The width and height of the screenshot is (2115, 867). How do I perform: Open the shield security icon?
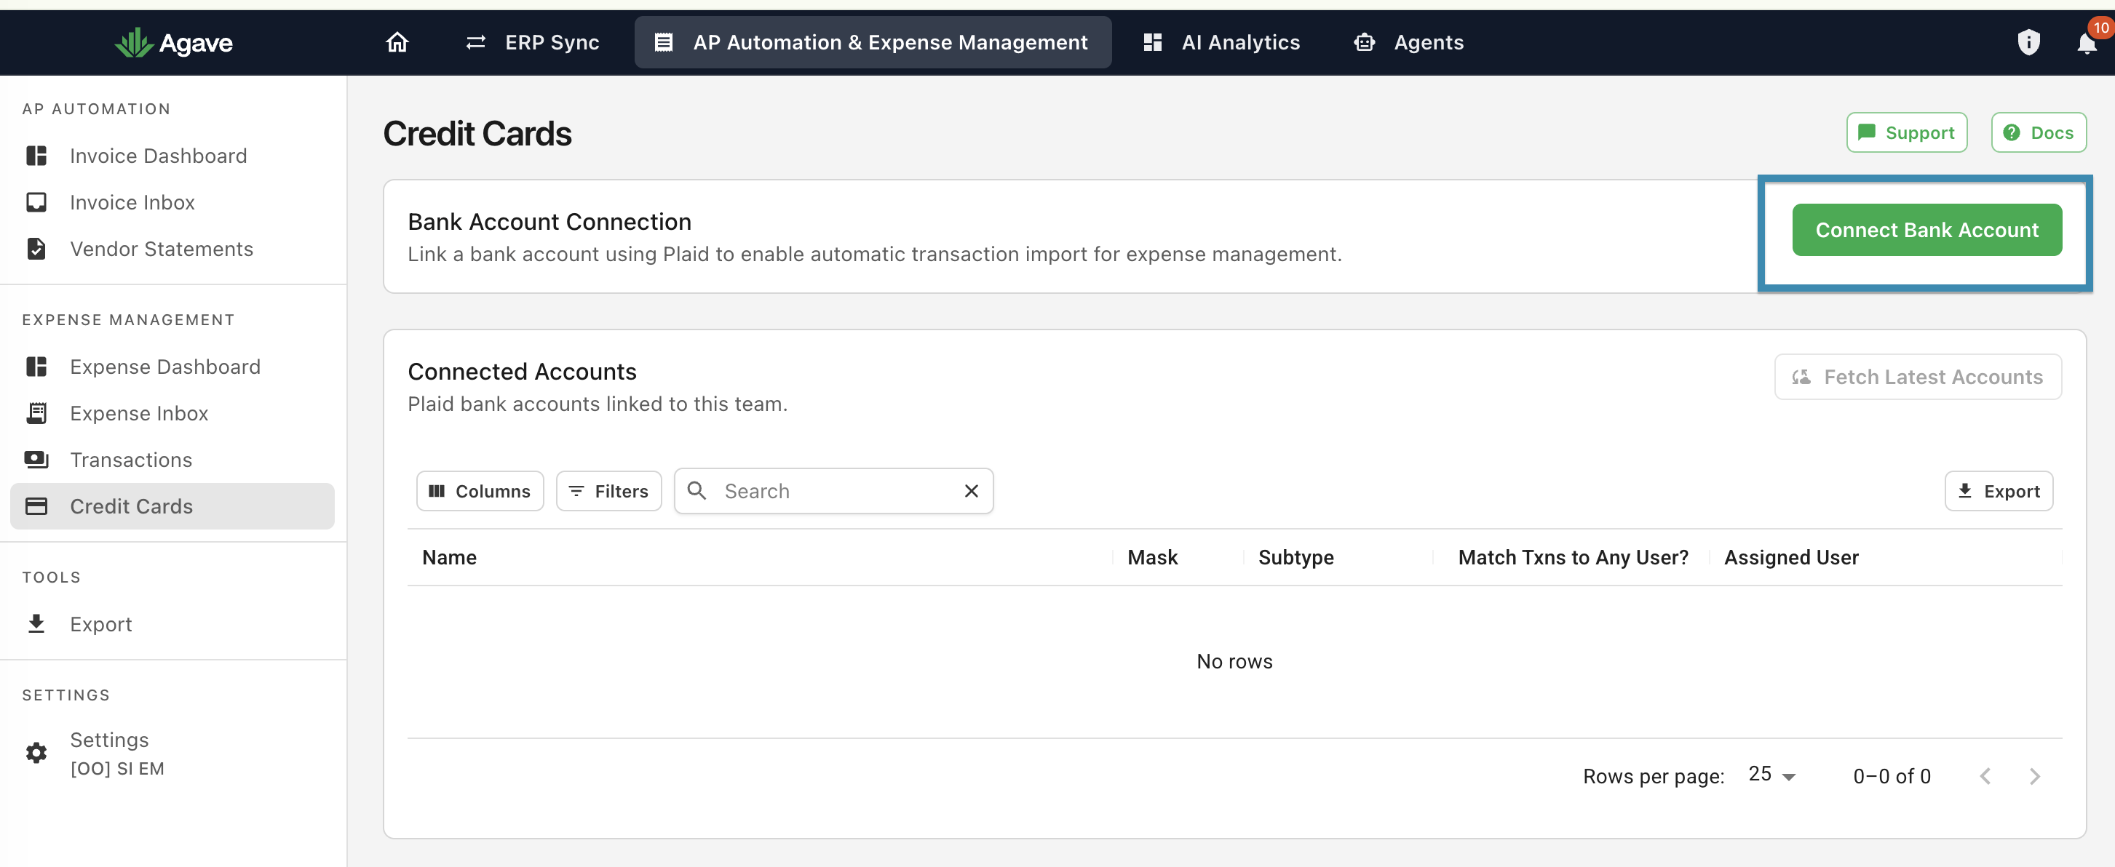(2028, 42)
